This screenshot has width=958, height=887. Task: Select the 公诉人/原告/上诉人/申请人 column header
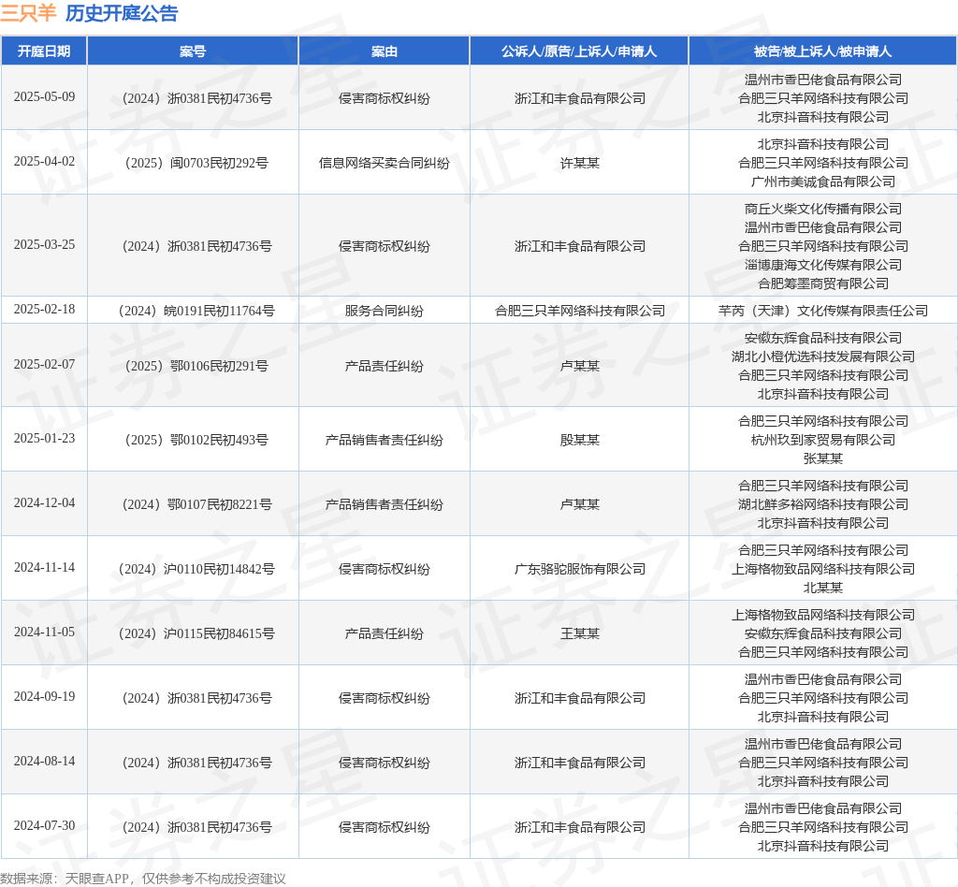click(579, 51)
